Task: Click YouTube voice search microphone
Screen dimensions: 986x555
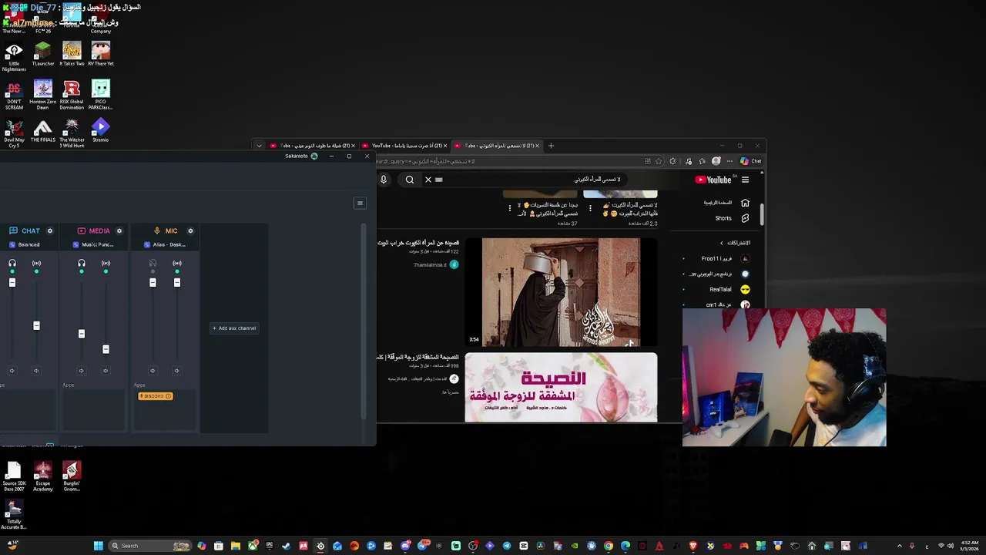Action: (x=384, y=180)
